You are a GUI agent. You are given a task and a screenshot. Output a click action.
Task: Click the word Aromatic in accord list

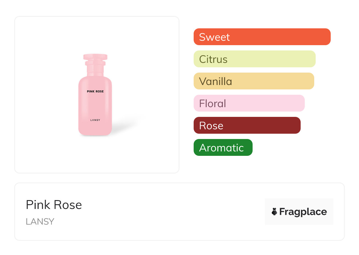point(221,148)
